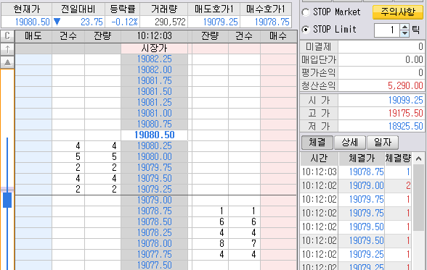
Task: Click the C cancel button beside order header
Action: (x=7, y=36)
